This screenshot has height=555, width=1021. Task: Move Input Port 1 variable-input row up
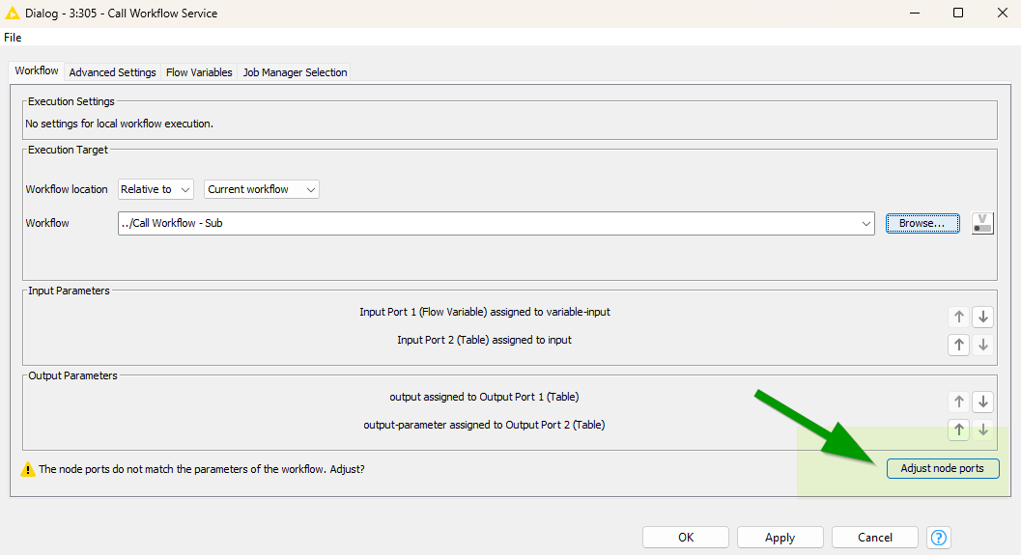click(x=958, y=317)
